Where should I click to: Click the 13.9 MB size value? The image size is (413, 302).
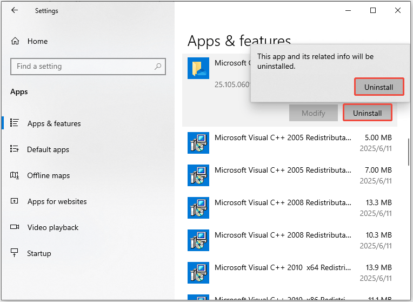(x=379, y=267)
